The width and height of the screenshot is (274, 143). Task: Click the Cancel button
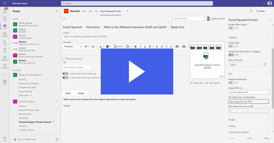(81, 93)
